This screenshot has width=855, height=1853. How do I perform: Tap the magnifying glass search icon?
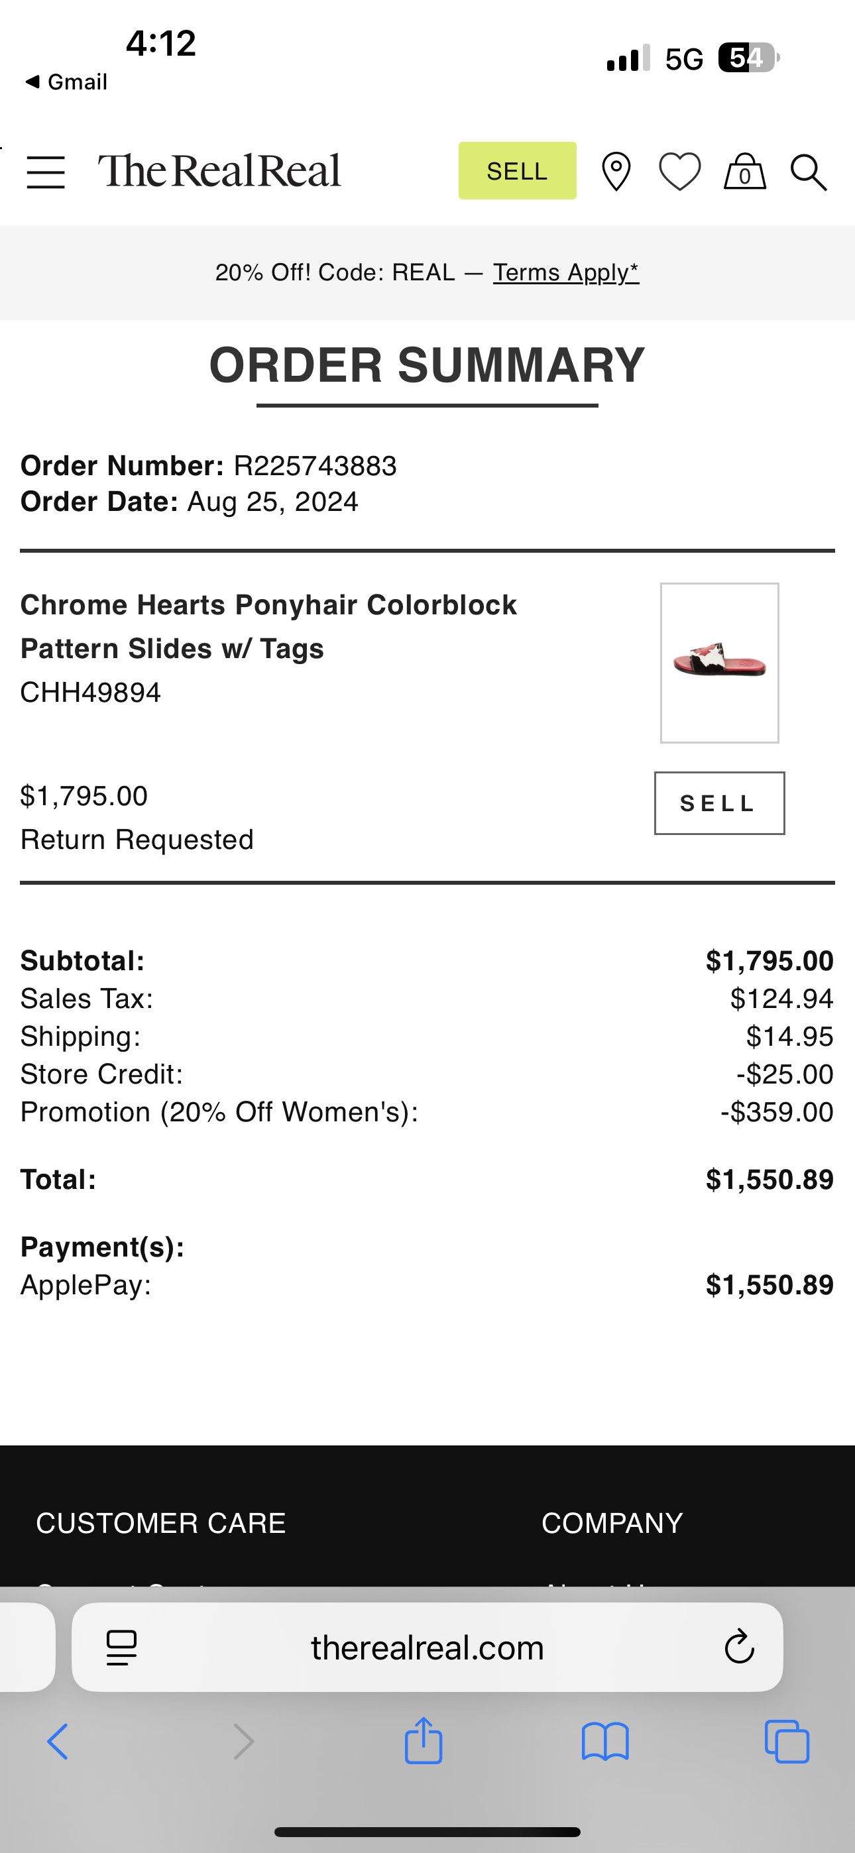[808, 172]
